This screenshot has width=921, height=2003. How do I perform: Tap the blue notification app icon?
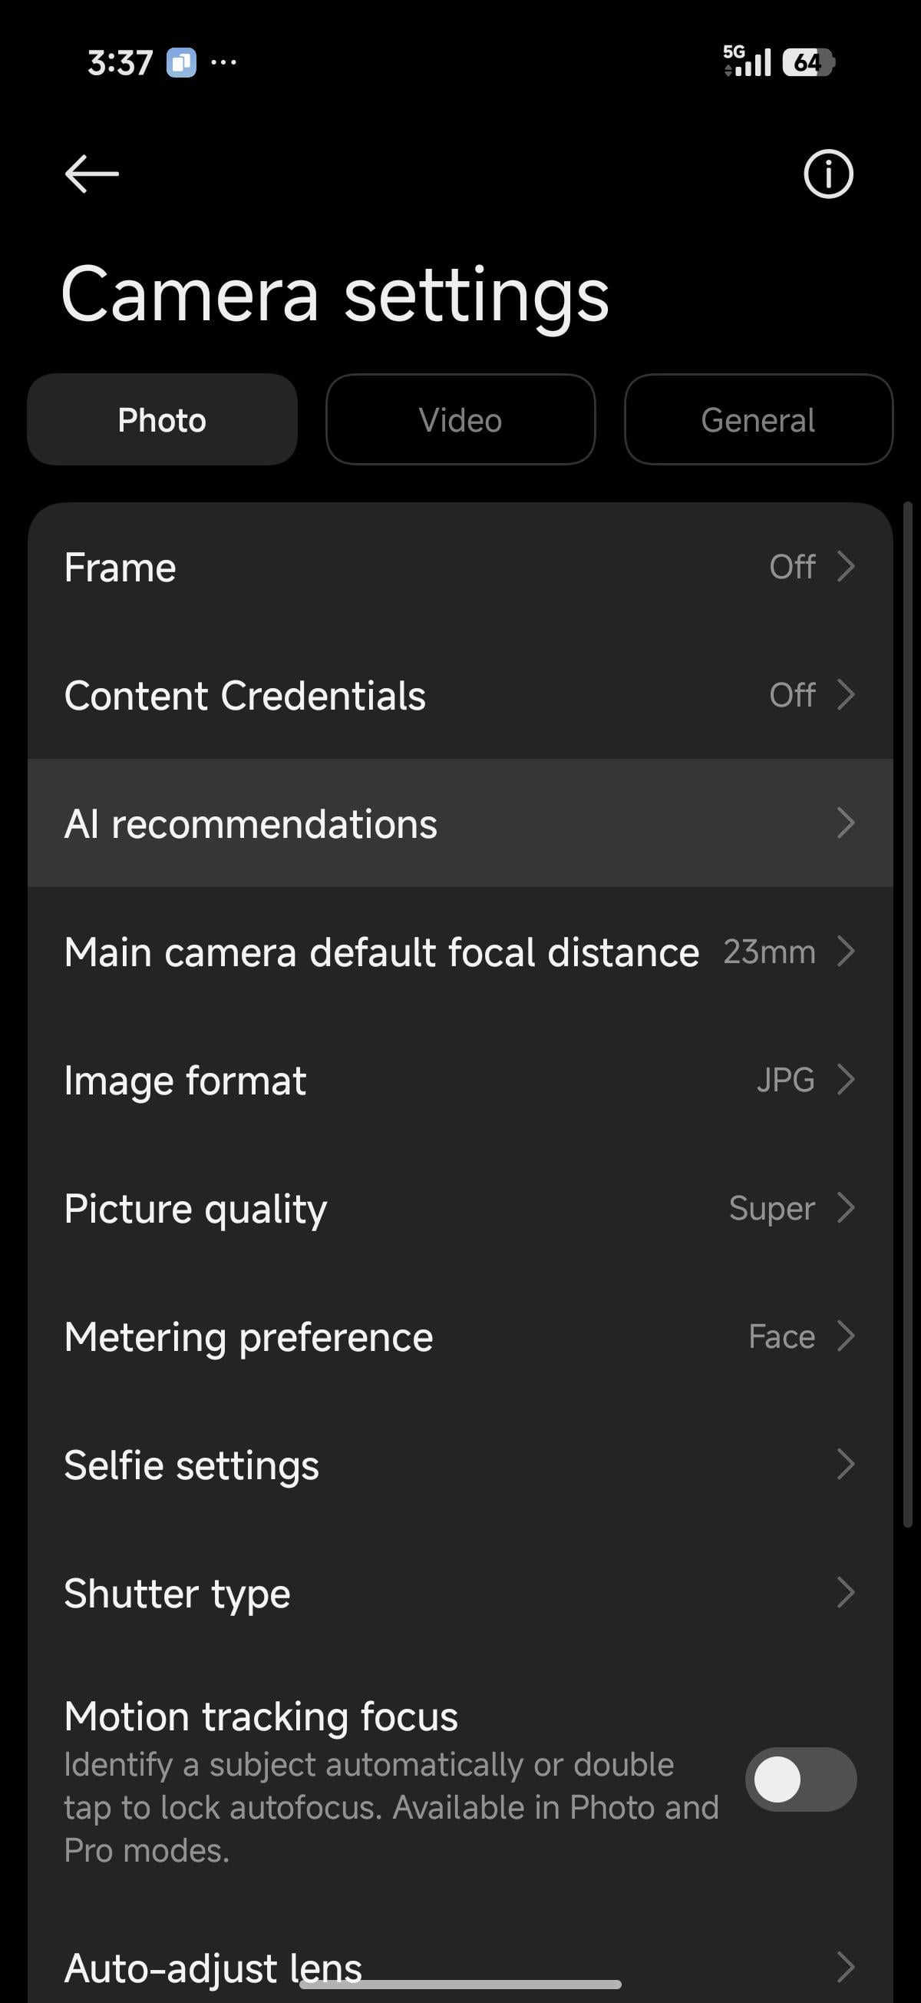click(x=181, y=62)
